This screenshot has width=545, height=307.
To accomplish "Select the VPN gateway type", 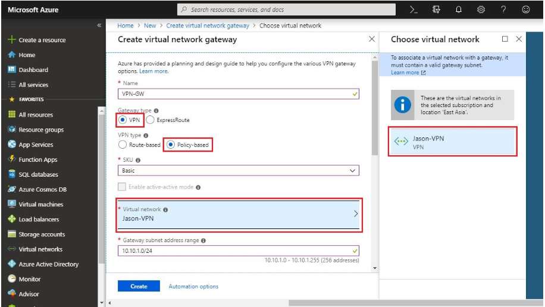I will 123,120.
